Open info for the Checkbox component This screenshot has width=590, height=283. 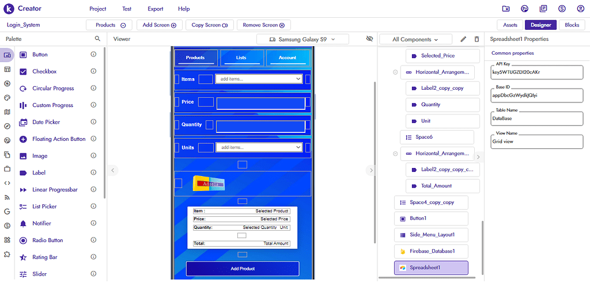point(93,71)
